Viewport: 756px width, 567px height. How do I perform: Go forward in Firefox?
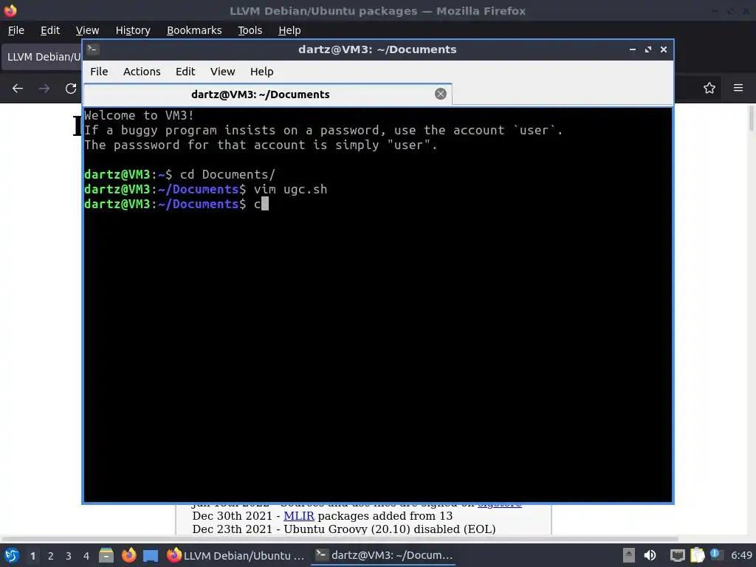44,89
